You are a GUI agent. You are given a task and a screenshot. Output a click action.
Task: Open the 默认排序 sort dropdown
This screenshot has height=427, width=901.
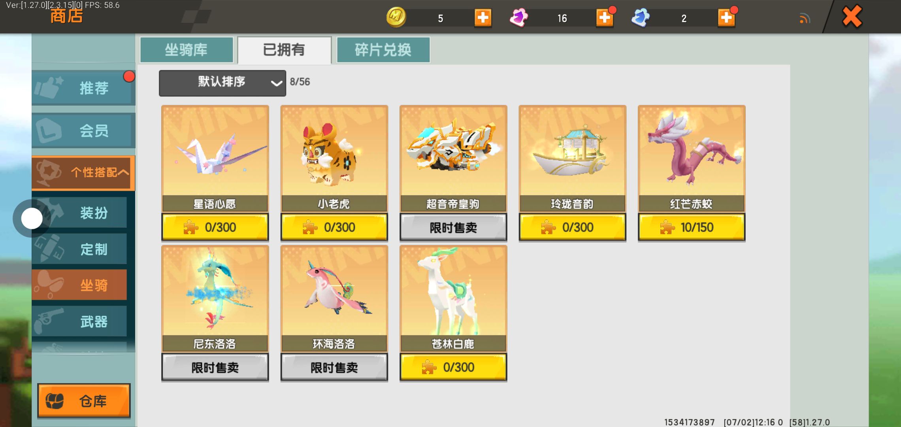(222, 83)
